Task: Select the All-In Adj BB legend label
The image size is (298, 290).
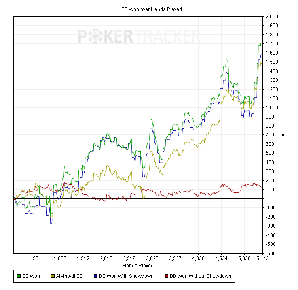Action: pyautogui.click(x=70, y=276)
